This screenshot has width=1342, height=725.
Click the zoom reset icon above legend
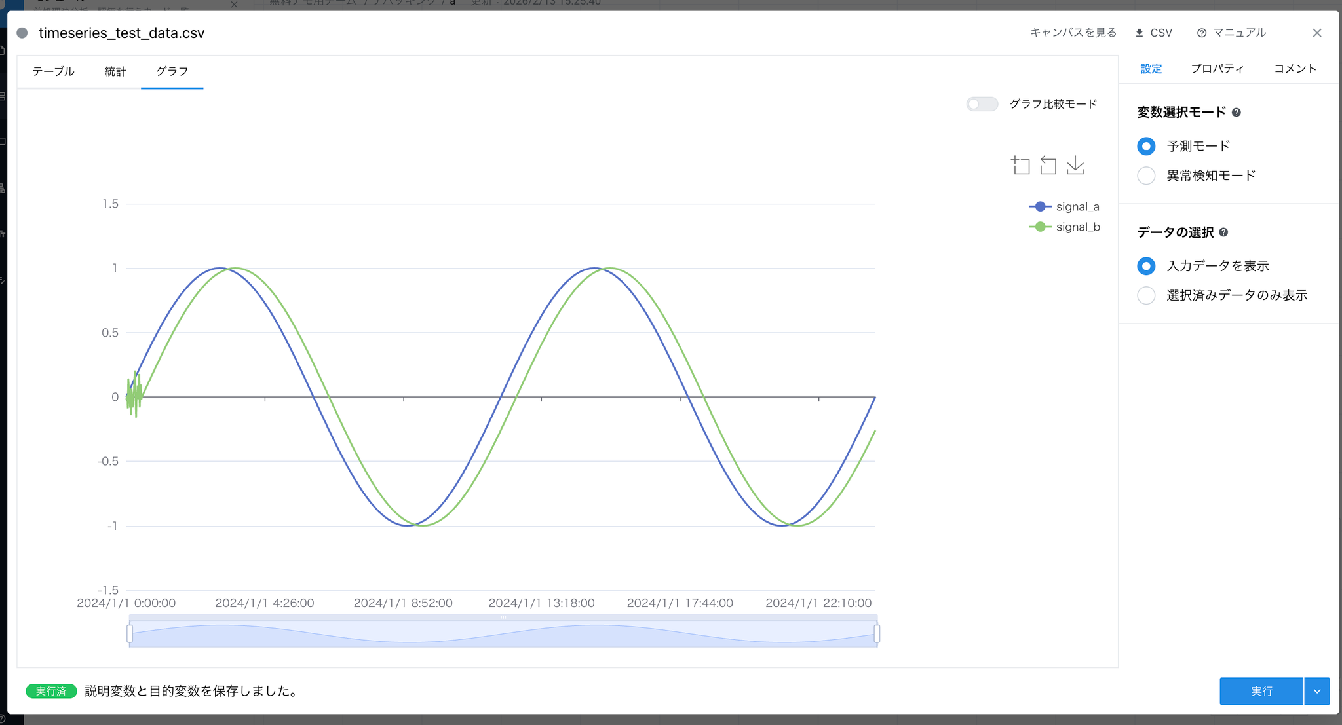pos(1048,166)
